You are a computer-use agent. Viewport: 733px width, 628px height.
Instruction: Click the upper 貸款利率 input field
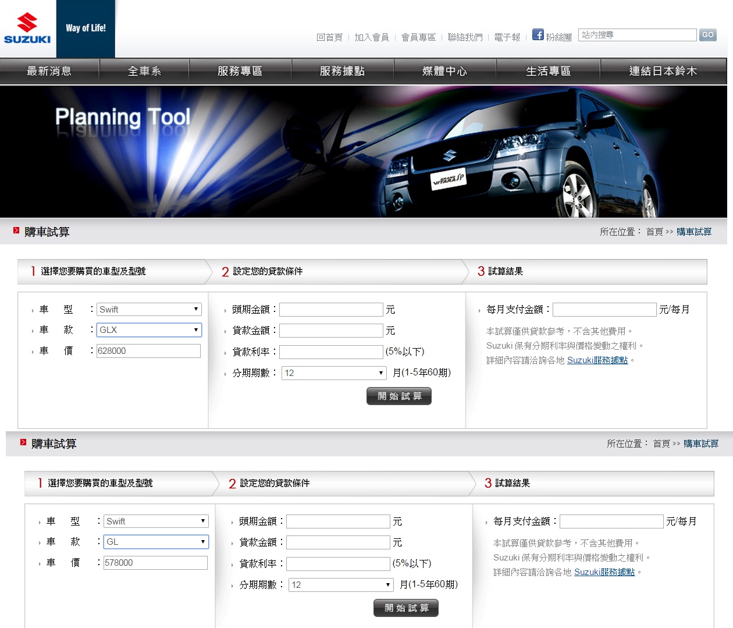point(331,352)
